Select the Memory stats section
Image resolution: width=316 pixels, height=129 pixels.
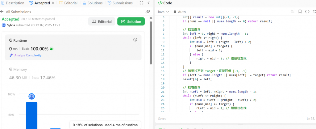tap(73, 74)
